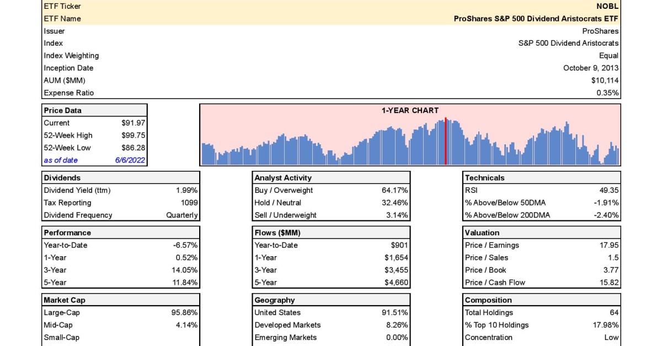
Task: Click the Dividends section header
Action: (x=121, y=177)
